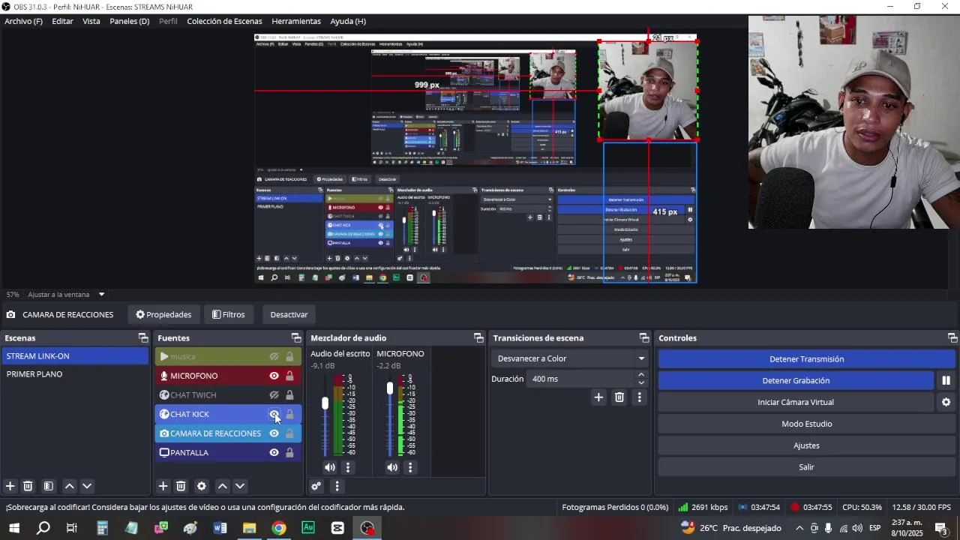Show the CHAT TWICH source
The height and width of the screenshot is (540, 960).
274,395
